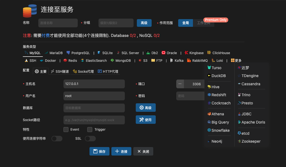Click the 主机名 input field

click(94, 84)
